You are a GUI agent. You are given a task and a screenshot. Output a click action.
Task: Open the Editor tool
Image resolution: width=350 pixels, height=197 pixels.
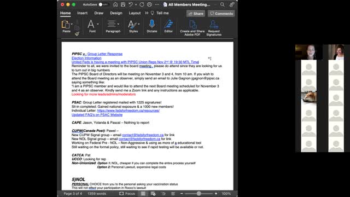click(x=168, y=24)
